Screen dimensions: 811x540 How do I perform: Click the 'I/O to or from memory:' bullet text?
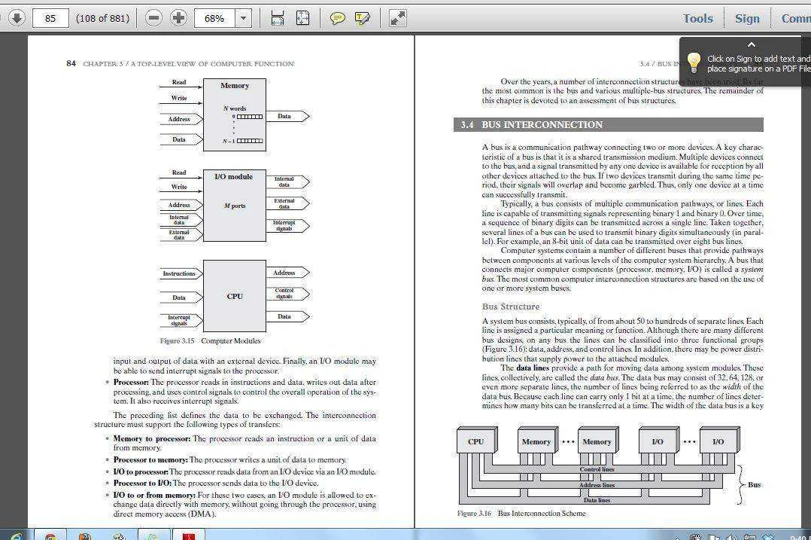[154, 495]
